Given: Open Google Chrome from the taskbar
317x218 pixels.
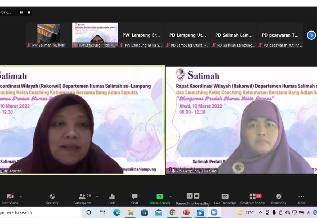Looking at the screenshot, I should tap(172, 212).
